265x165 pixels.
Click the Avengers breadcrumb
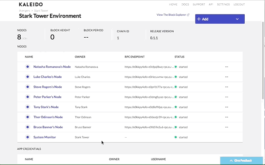24,11
